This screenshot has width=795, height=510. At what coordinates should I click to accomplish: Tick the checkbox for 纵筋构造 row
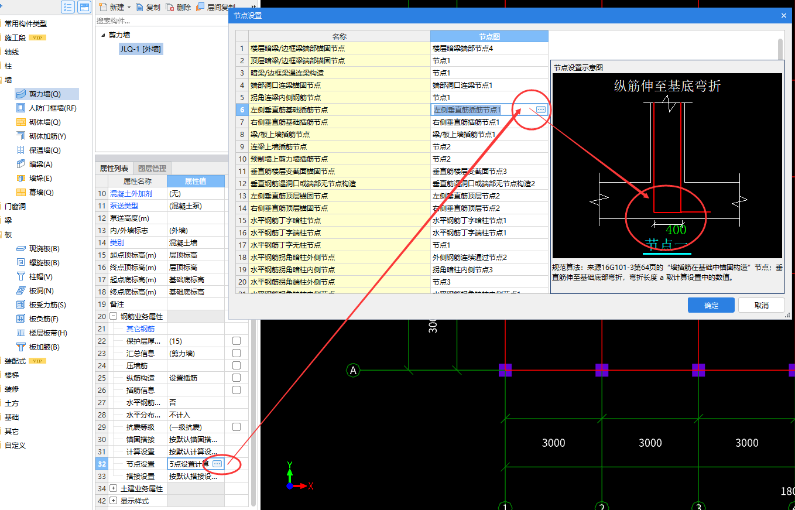tap(237, 378)
